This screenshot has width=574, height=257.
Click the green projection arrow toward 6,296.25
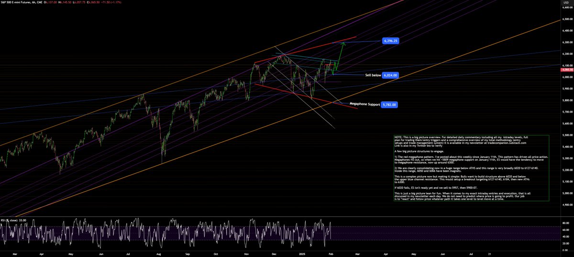(x=340, y=57)
